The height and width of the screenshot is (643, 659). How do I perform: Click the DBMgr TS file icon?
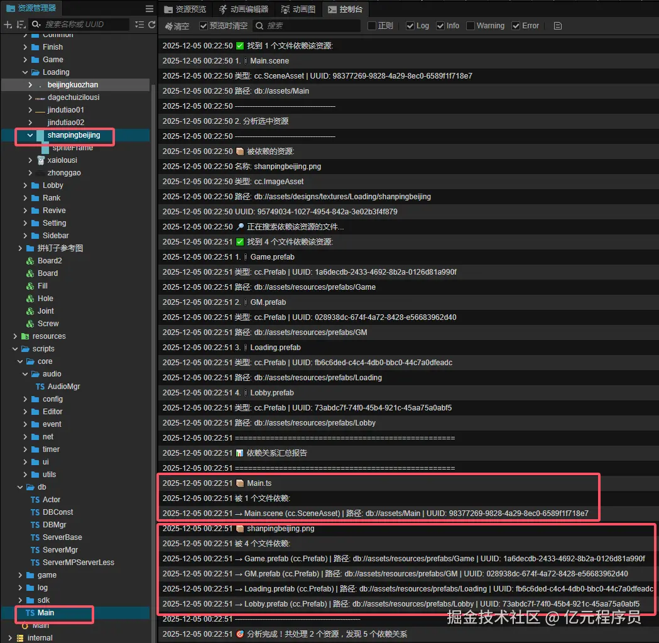tap(35, 525)
